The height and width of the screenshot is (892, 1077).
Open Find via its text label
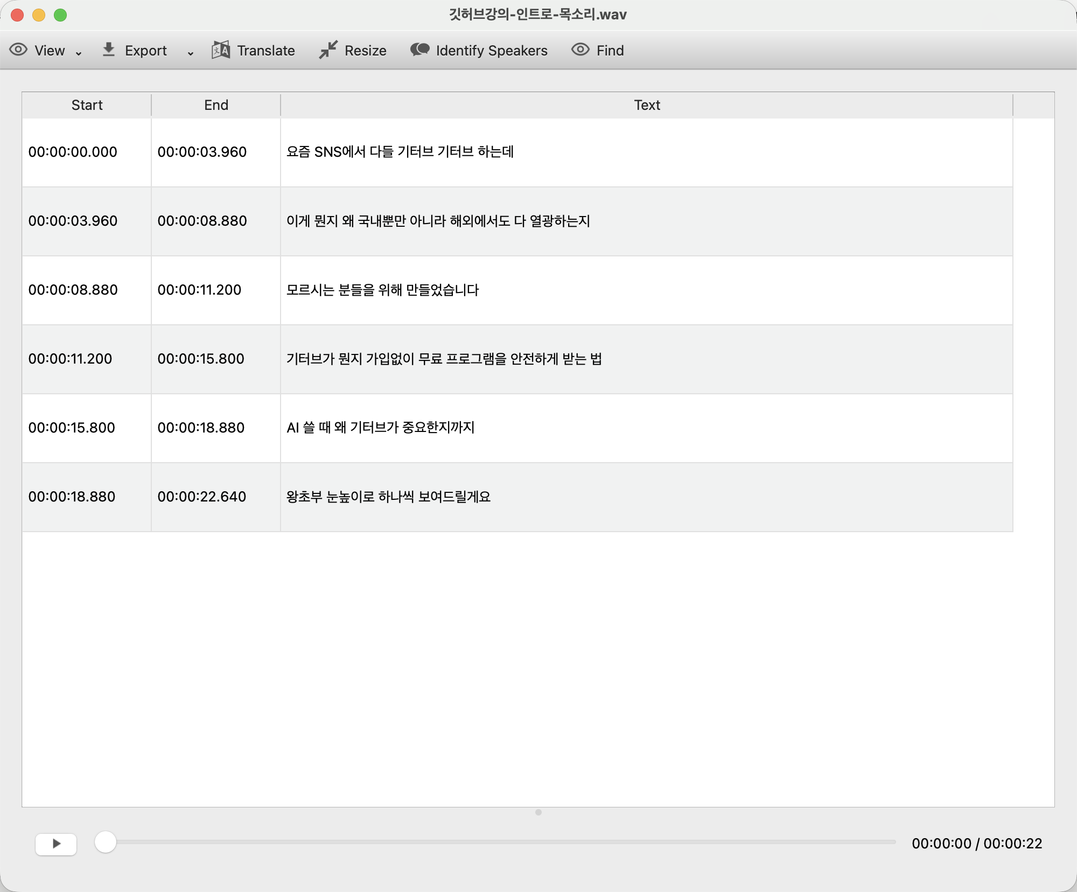pos(610,51)
